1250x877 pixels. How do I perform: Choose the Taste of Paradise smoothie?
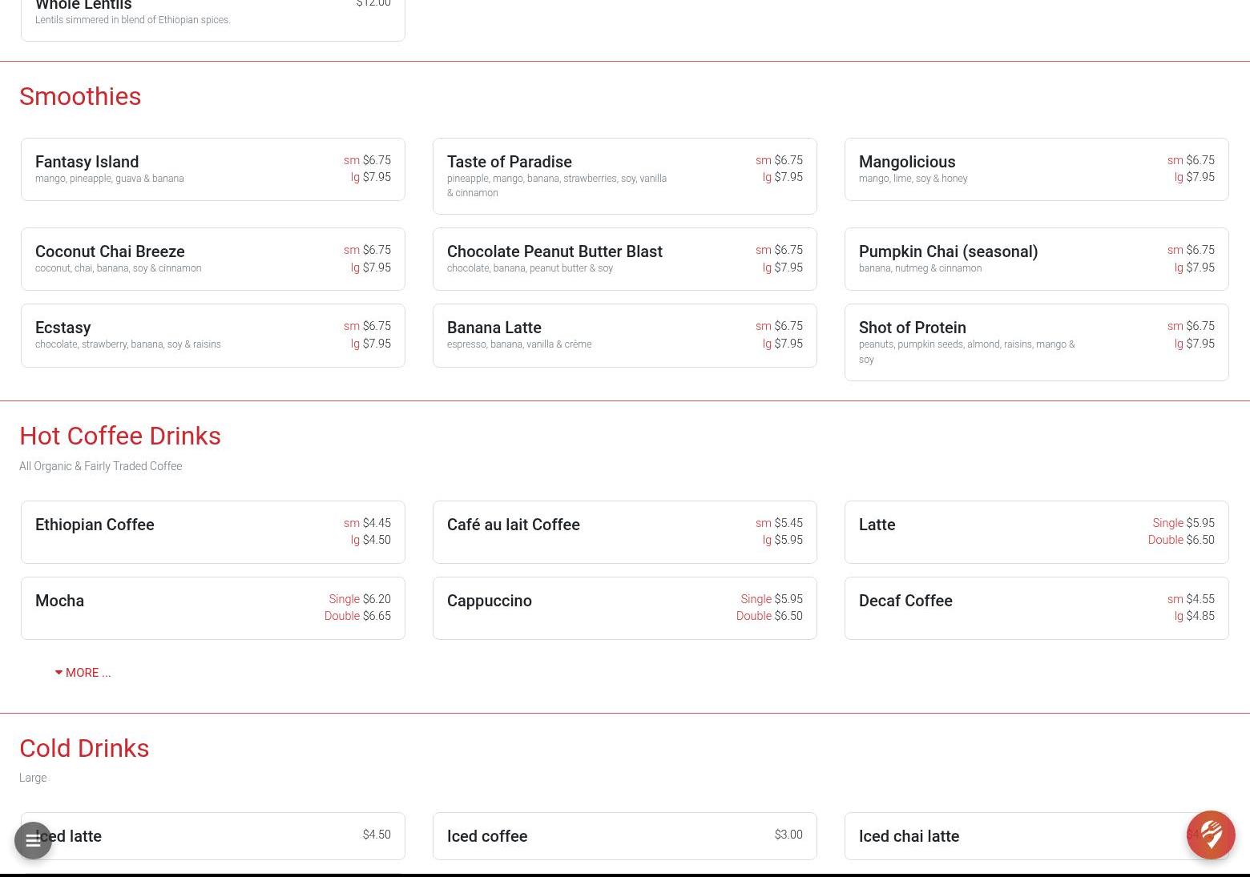coord(624,175)
